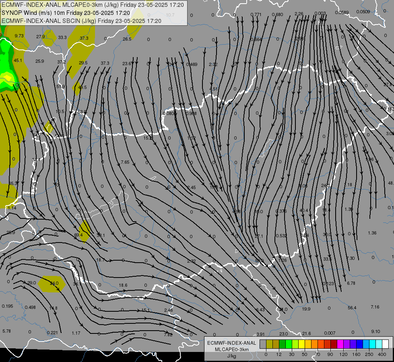This screenshot has width=394, height=362.
Task: Click the '29.0' map value
Action: click(x=32, y=283)
